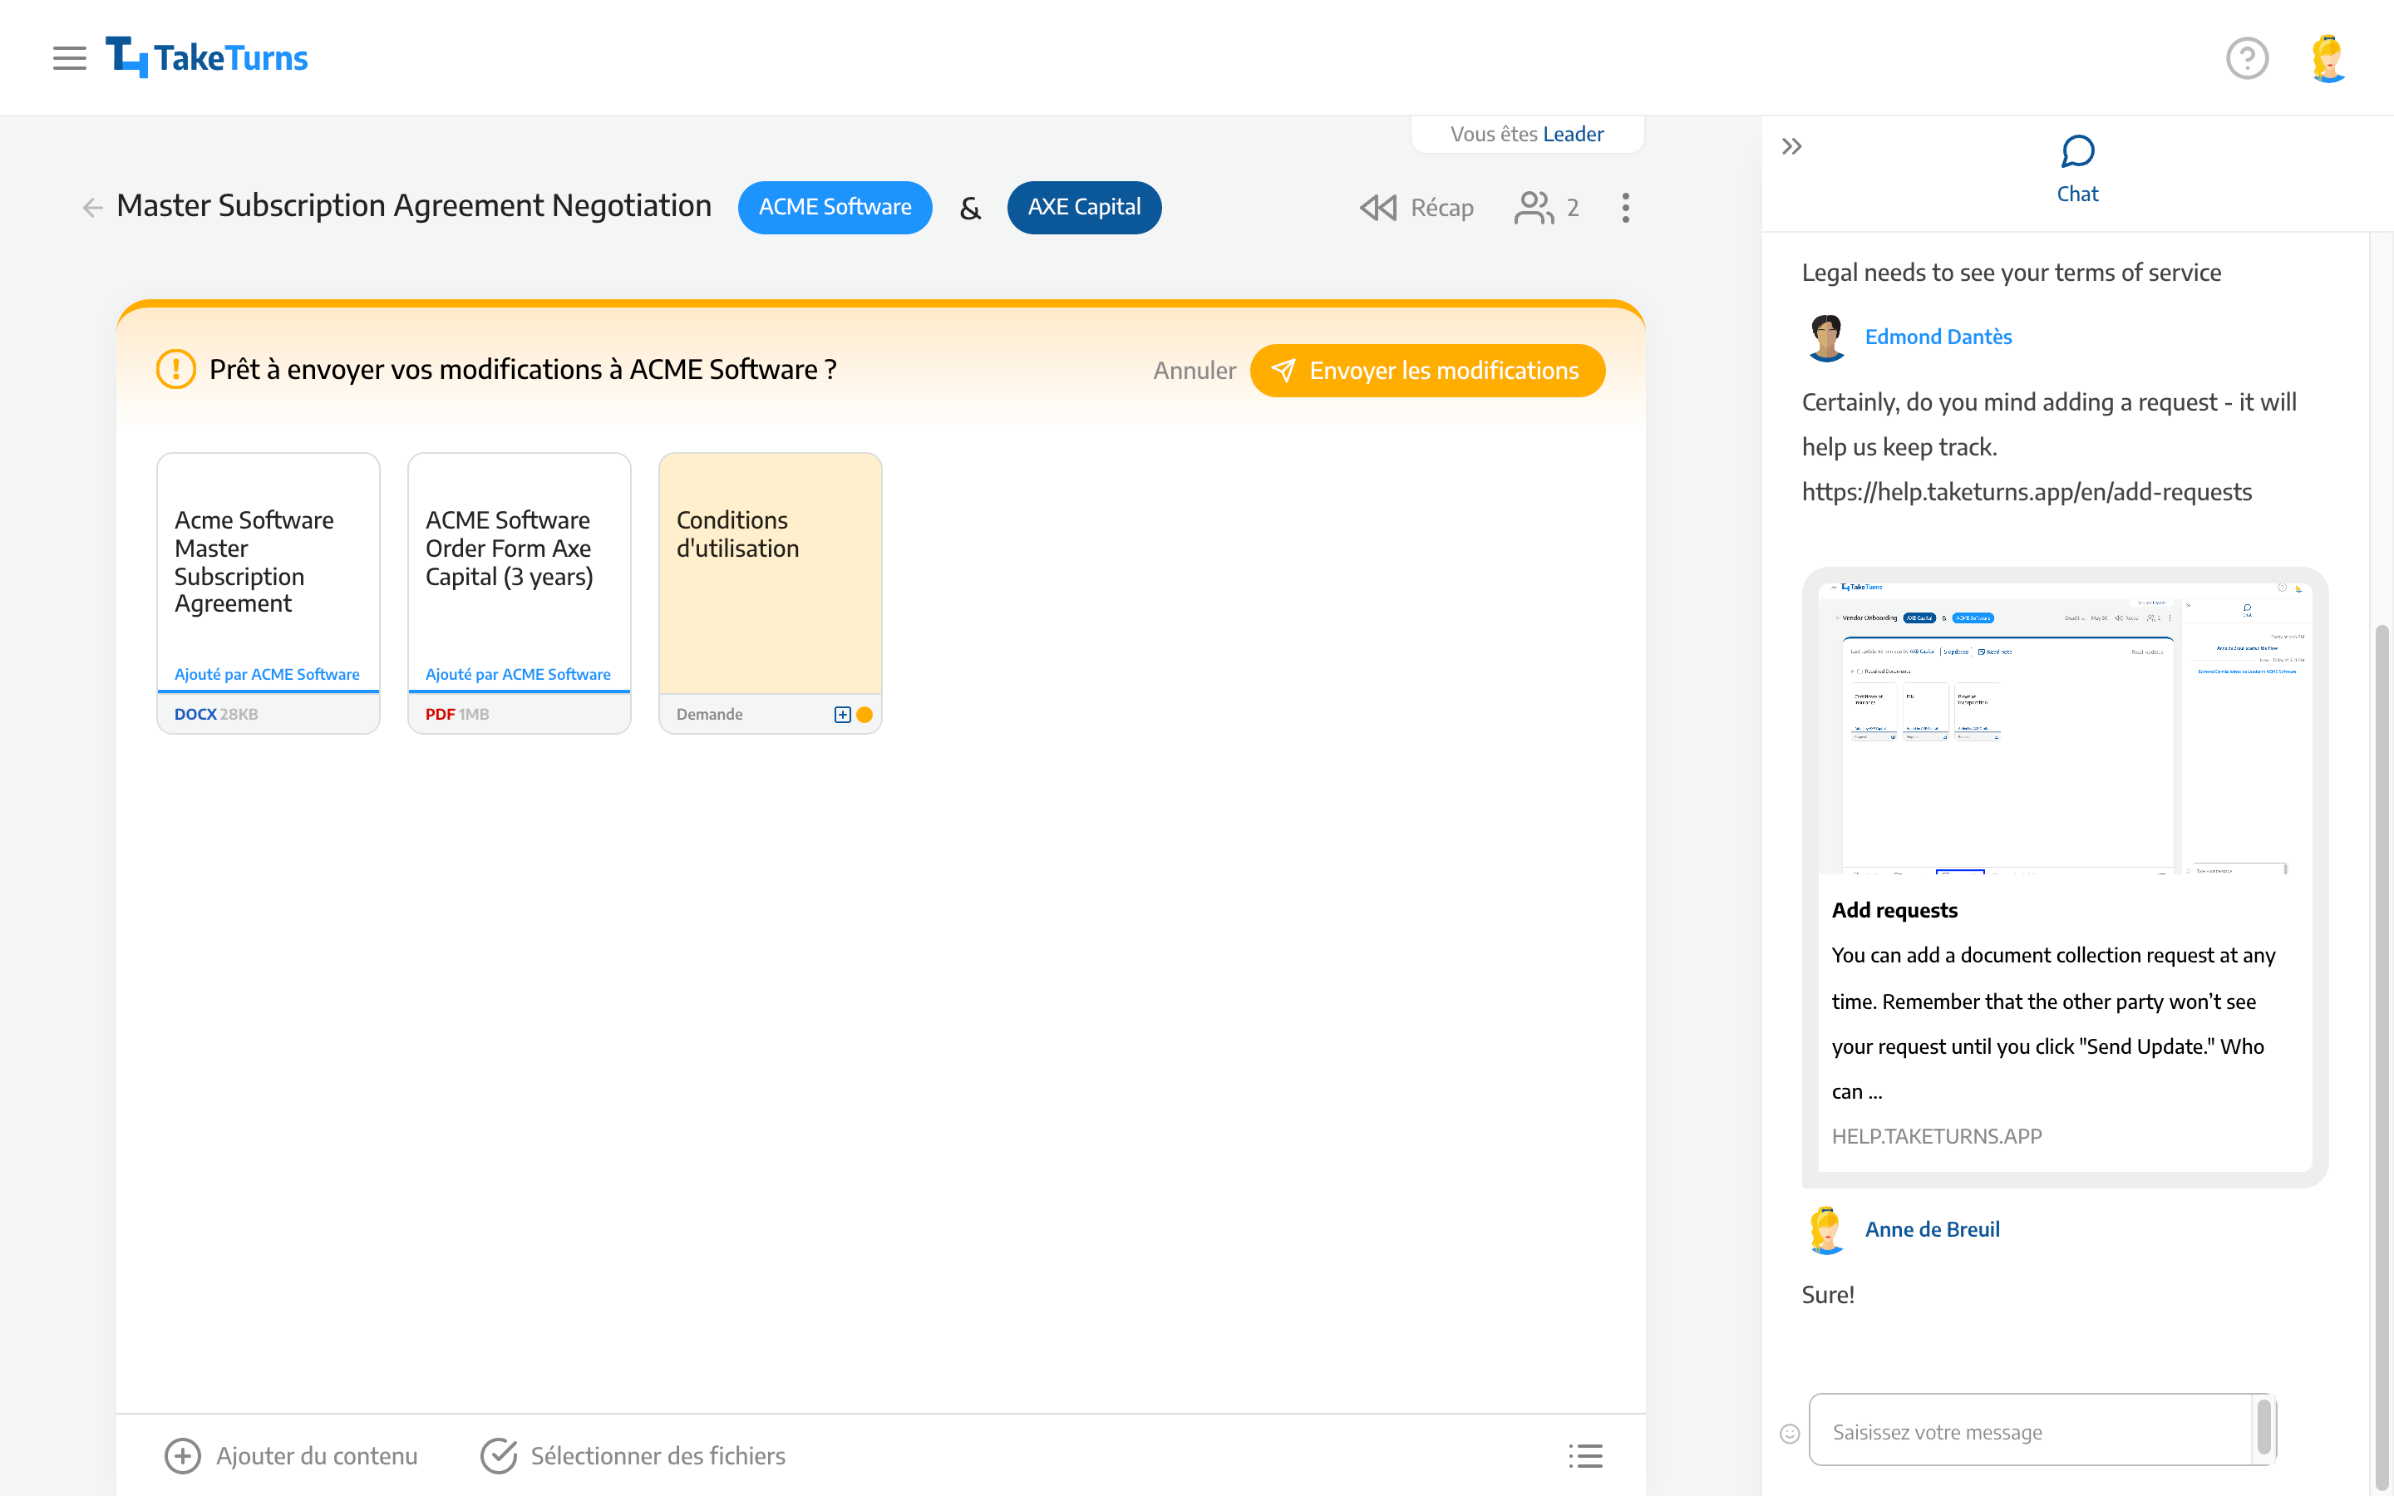Click the 'Sure!' chat message
Screen dimensions: 2394x1496
1828,1294
